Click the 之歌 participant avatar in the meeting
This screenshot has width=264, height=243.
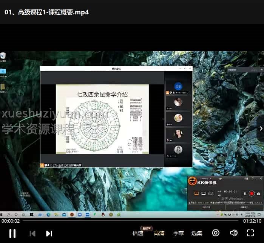179,86
